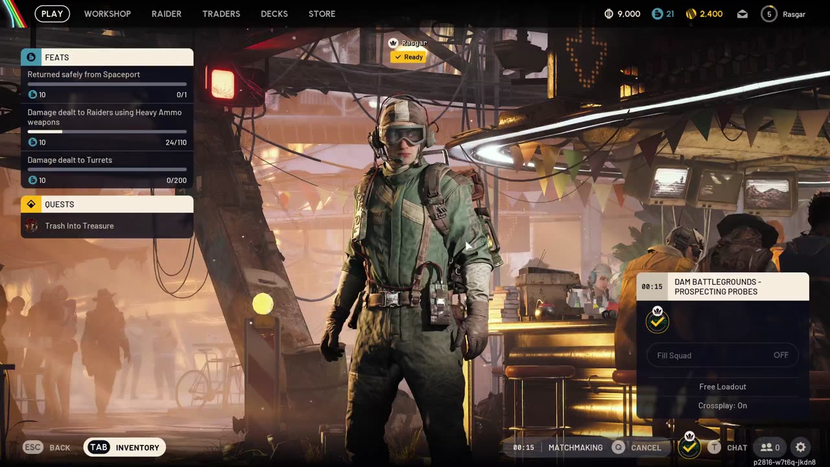Toggle Fill Squad off switch
Viewport: 830px width, 467px height.
click(722, 355)
